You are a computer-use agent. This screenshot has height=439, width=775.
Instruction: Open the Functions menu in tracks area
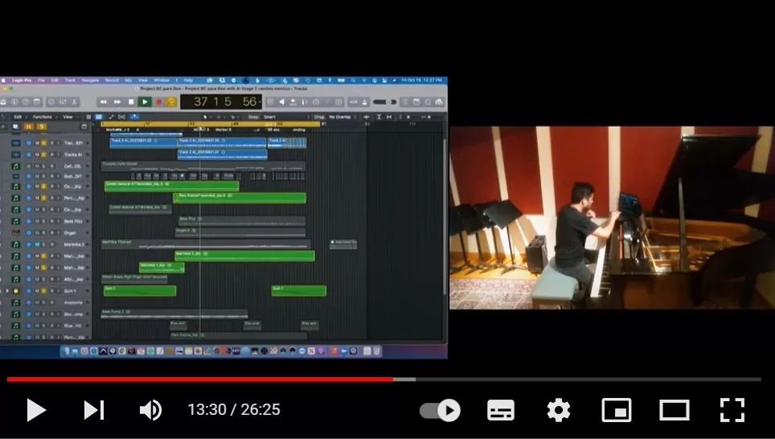tap(41, 117)
